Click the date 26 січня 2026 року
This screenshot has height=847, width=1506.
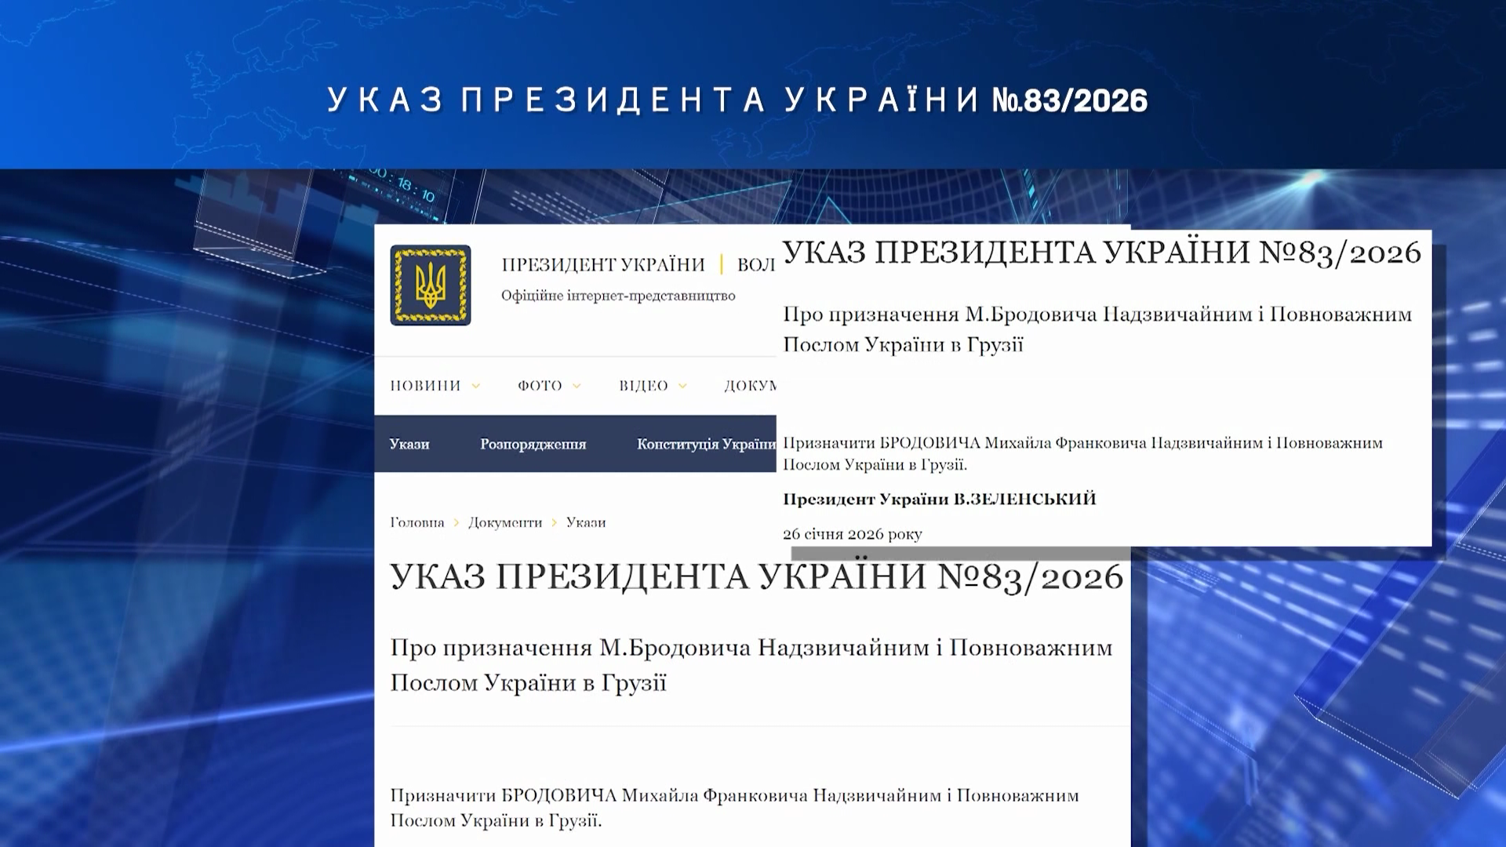(852, 534)
